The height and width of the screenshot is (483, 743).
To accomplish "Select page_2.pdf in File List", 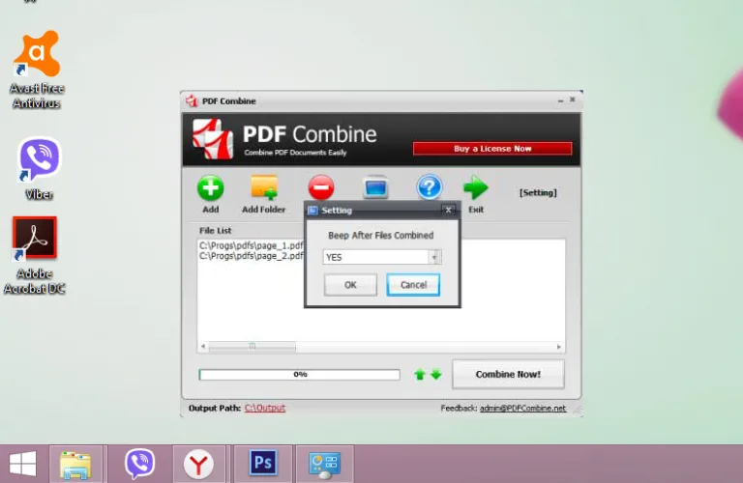I will (x=252, y=256).
